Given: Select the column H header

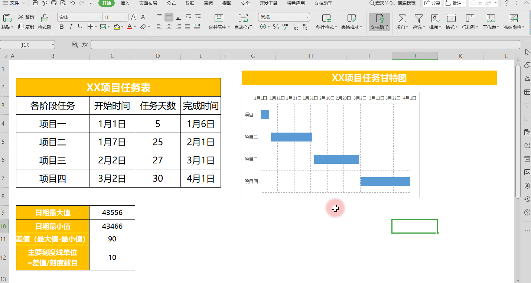Looking at the screenshot, I should point(311,56).
